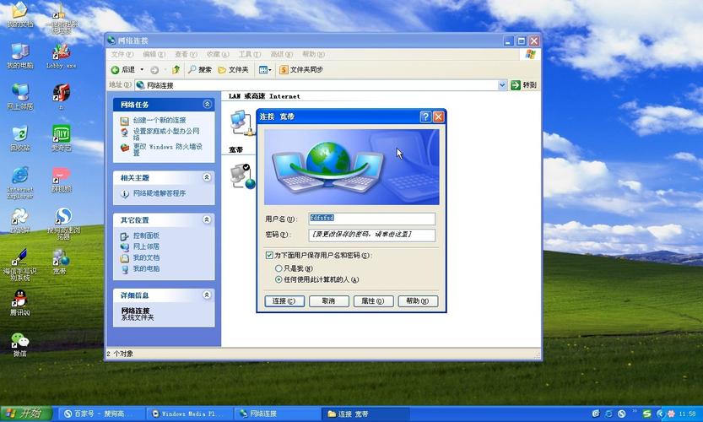This screenshot has width=703, height=422.
Task: Click the green Back arrow in toolbar
Action: pyautogui.click(x=115, y=69)
